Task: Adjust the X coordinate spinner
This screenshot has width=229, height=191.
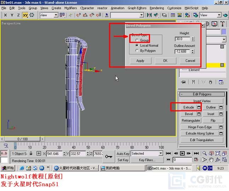Action: pyautogui.click(x=64, y=154)
